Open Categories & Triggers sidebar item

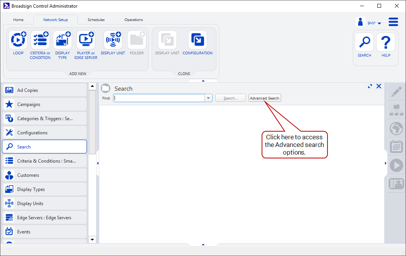44,118
